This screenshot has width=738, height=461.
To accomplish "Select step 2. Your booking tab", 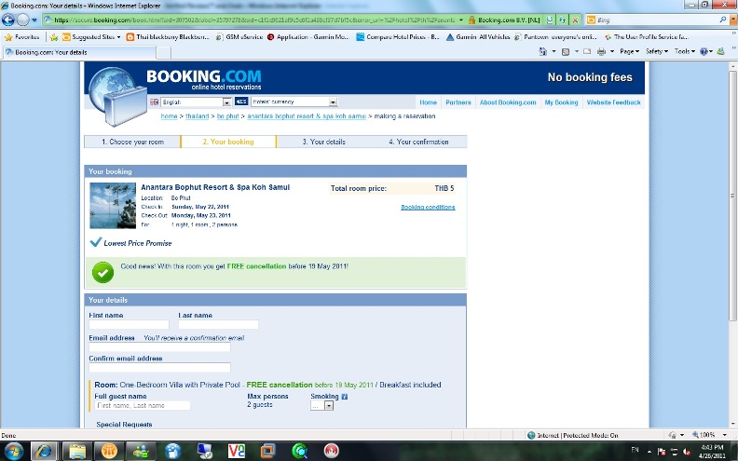I will tap(228, 142).
